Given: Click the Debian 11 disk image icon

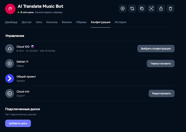Looking at the screenshot, I should [10, 63].
